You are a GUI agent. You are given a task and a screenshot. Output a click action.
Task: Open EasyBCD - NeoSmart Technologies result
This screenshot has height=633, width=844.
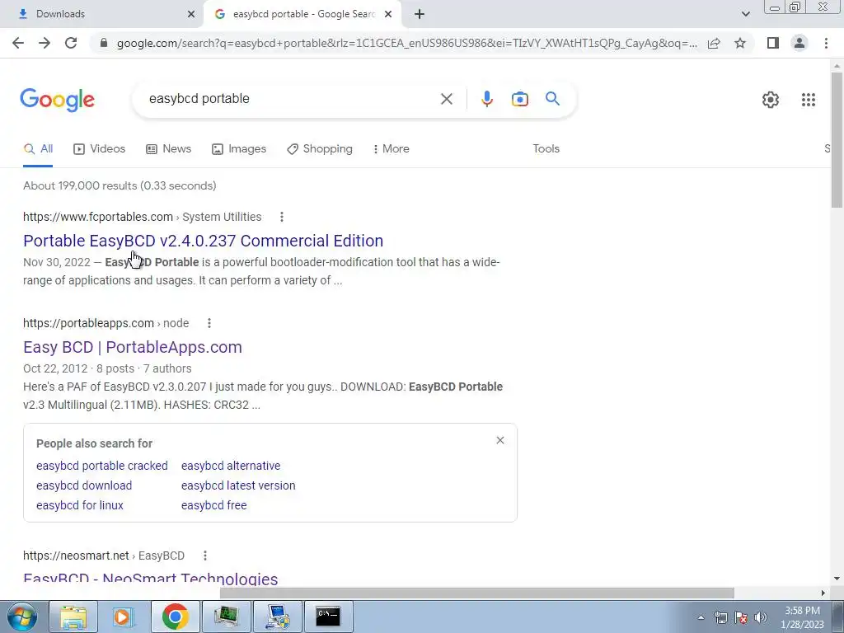[151, 579]
